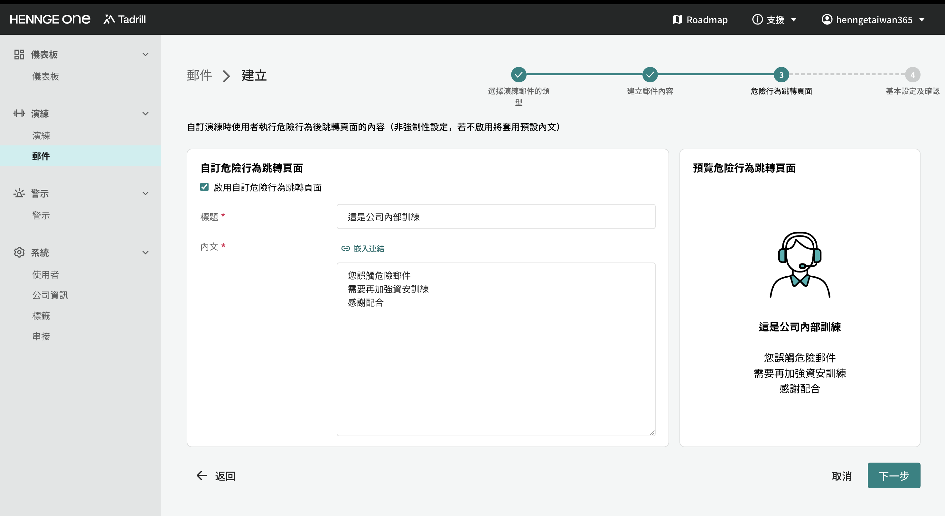Click the 警示 alarm light icon

(x=19, y=193)
